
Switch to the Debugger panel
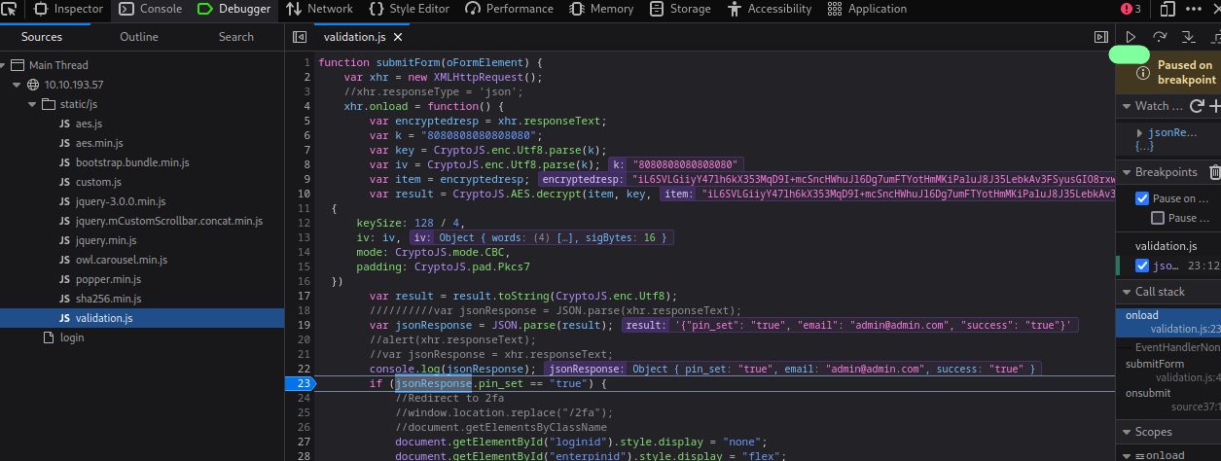coord(233,9)
